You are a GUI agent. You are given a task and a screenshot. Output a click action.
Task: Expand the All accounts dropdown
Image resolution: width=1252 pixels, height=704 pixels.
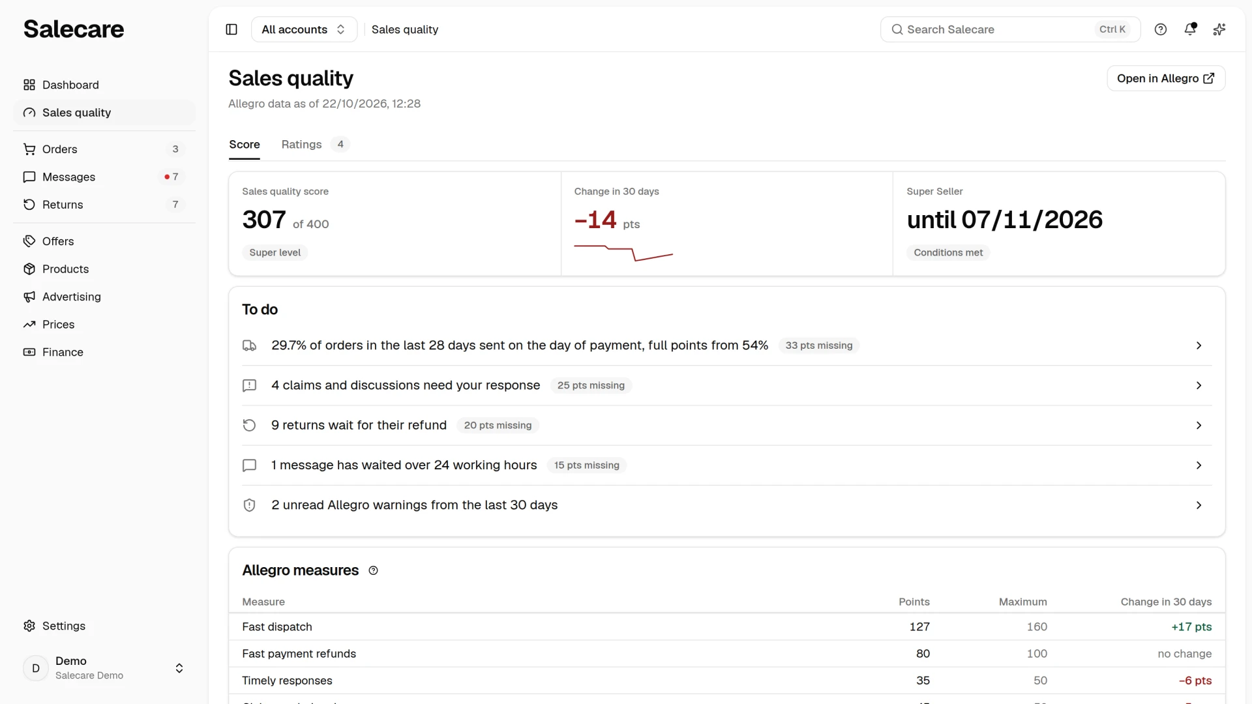(304, 29)
